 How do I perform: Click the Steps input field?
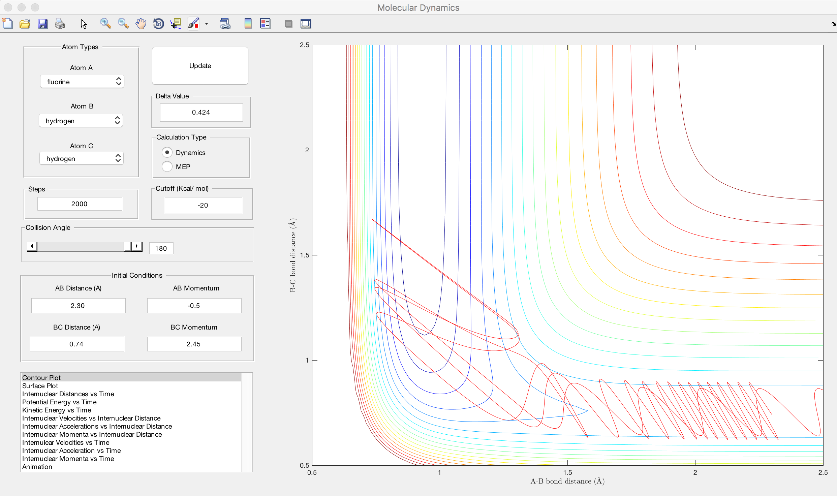[80, 204]
